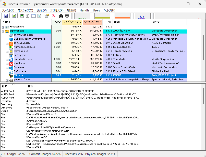Sort by the CPU column header

(x=57, y=22)
